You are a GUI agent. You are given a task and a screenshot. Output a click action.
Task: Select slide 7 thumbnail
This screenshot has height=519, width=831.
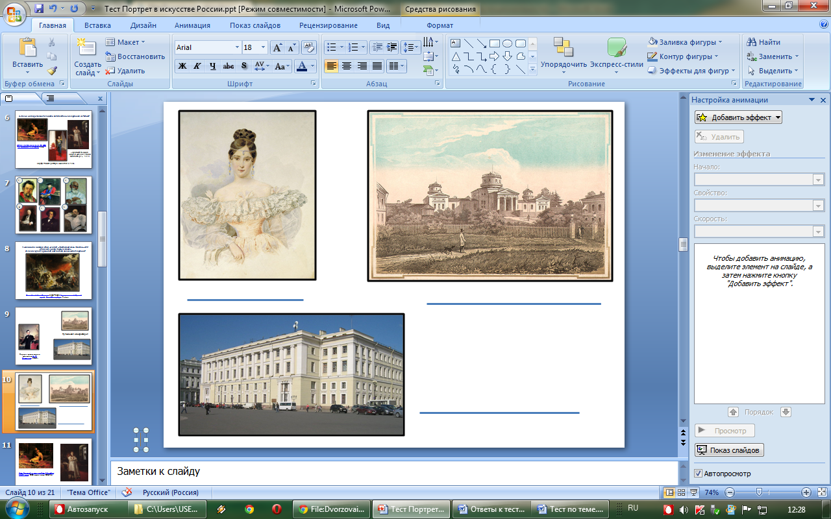pyautogui.click(x=53, y=205)
